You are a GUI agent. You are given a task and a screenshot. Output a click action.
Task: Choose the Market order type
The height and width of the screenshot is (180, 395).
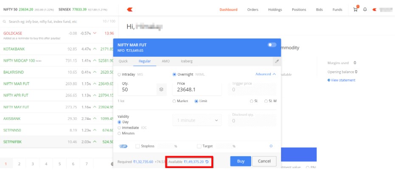click(174, 101)
